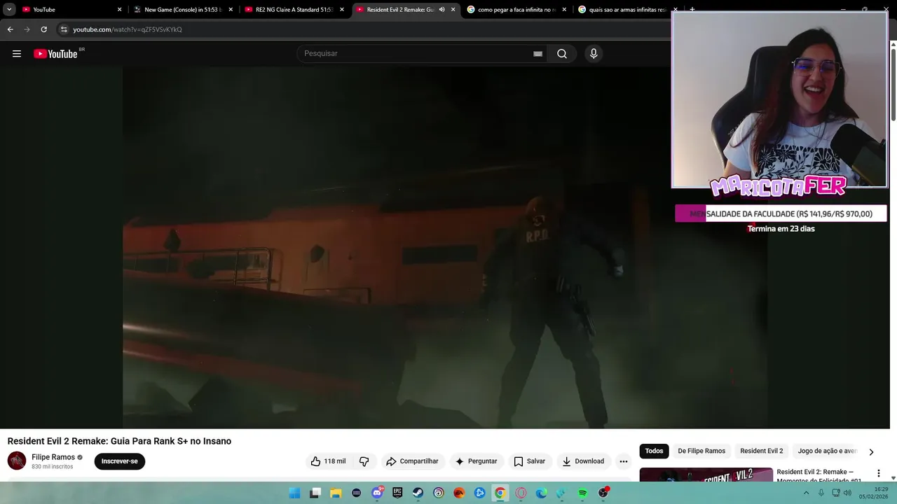Open the Perguntar AI feature
897x504 pixels.
pyautogui.click(x=476, y=461)
